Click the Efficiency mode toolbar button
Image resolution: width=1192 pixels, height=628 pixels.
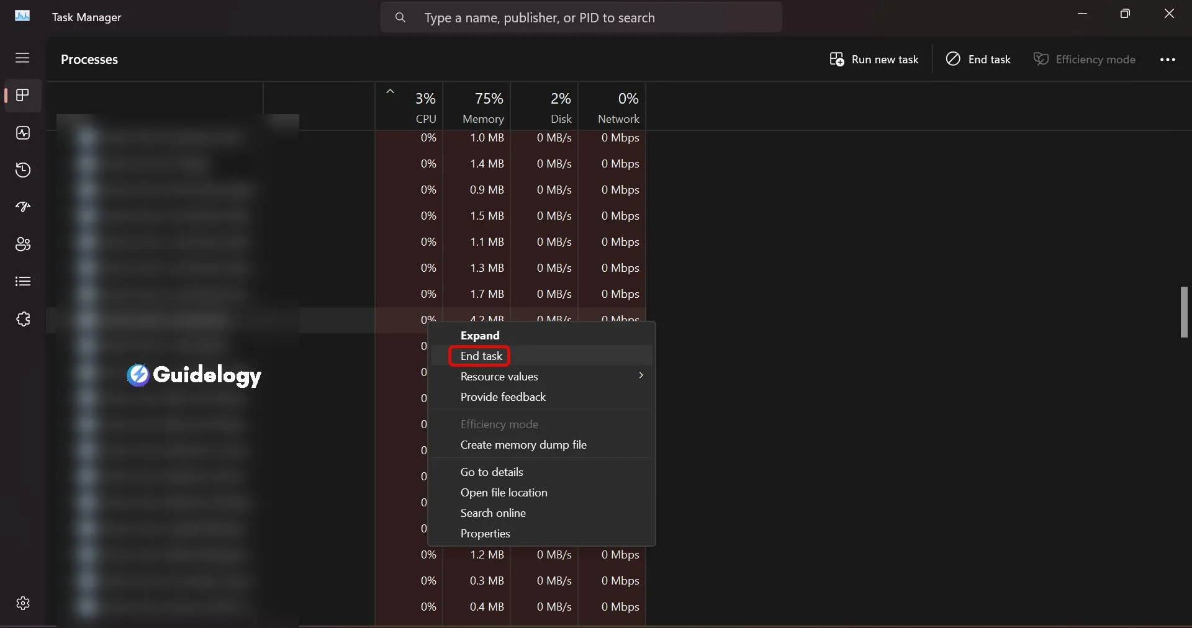(1085, 60)
